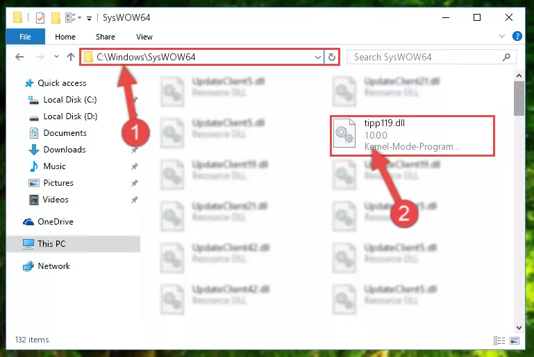Viewport: 534px width, 357px height.
Task: Expand the address bar history dropdown
Action: click(x=318, y=57)
